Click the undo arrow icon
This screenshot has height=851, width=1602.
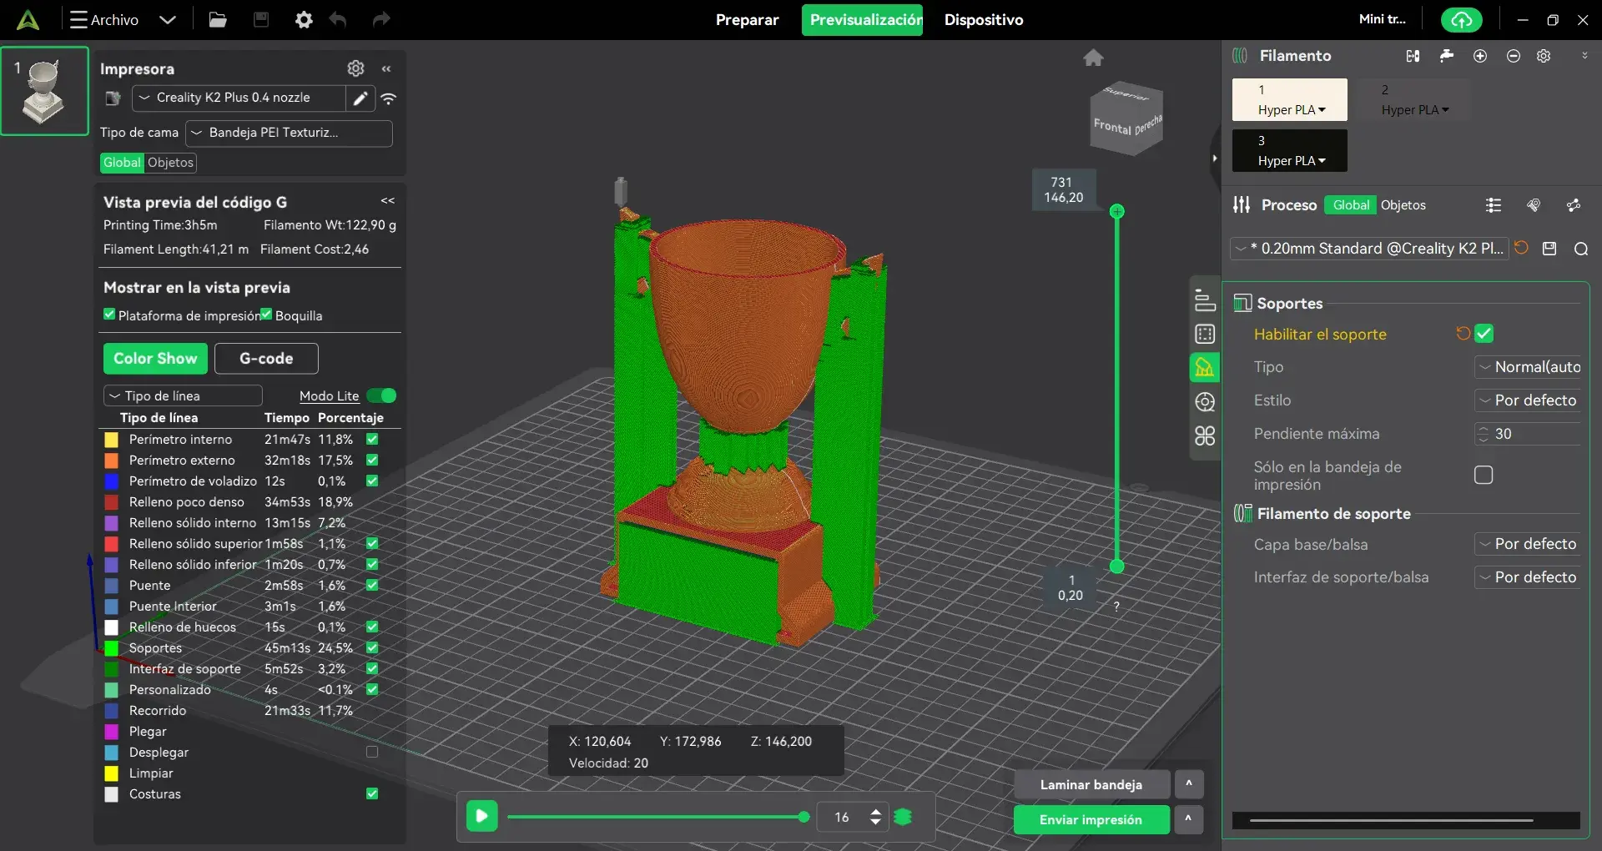338,19
